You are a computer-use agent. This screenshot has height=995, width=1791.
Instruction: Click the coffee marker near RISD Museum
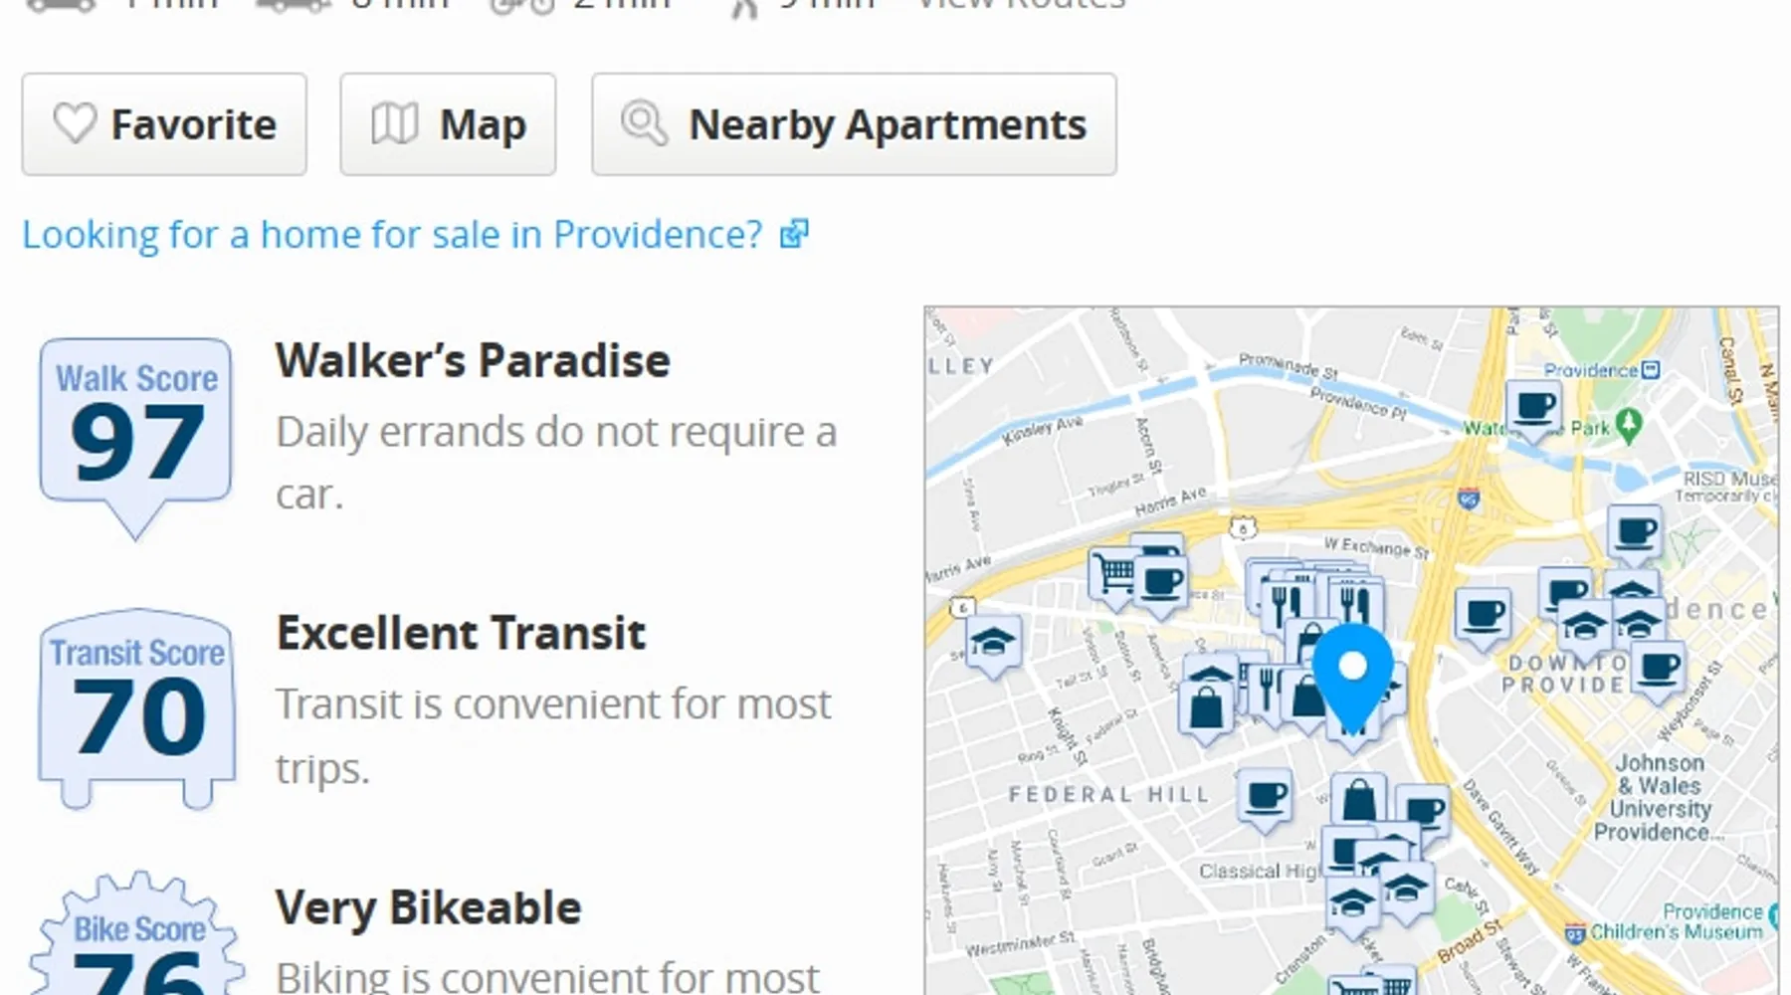(1635, 532)
